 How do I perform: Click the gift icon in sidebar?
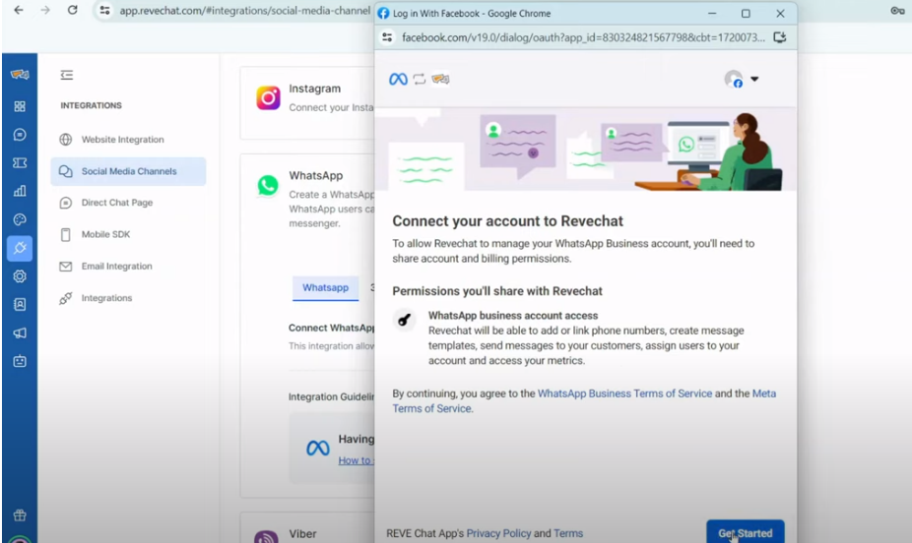tap(20, 515)
